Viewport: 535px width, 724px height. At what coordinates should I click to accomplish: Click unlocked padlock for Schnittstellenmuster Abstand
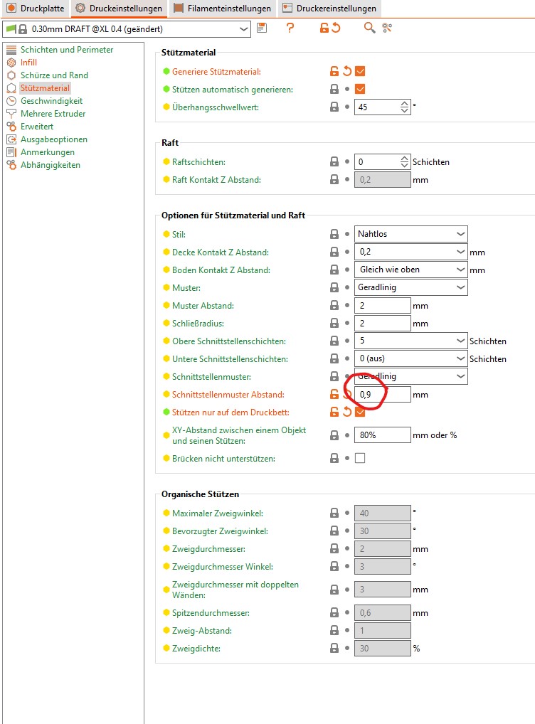click(334, 394)
